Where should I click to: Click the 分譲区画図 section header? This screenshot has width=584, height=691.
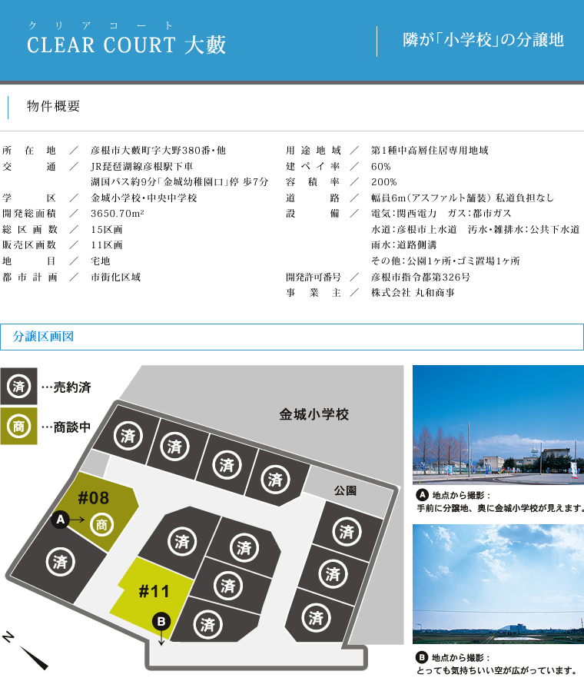43,337
